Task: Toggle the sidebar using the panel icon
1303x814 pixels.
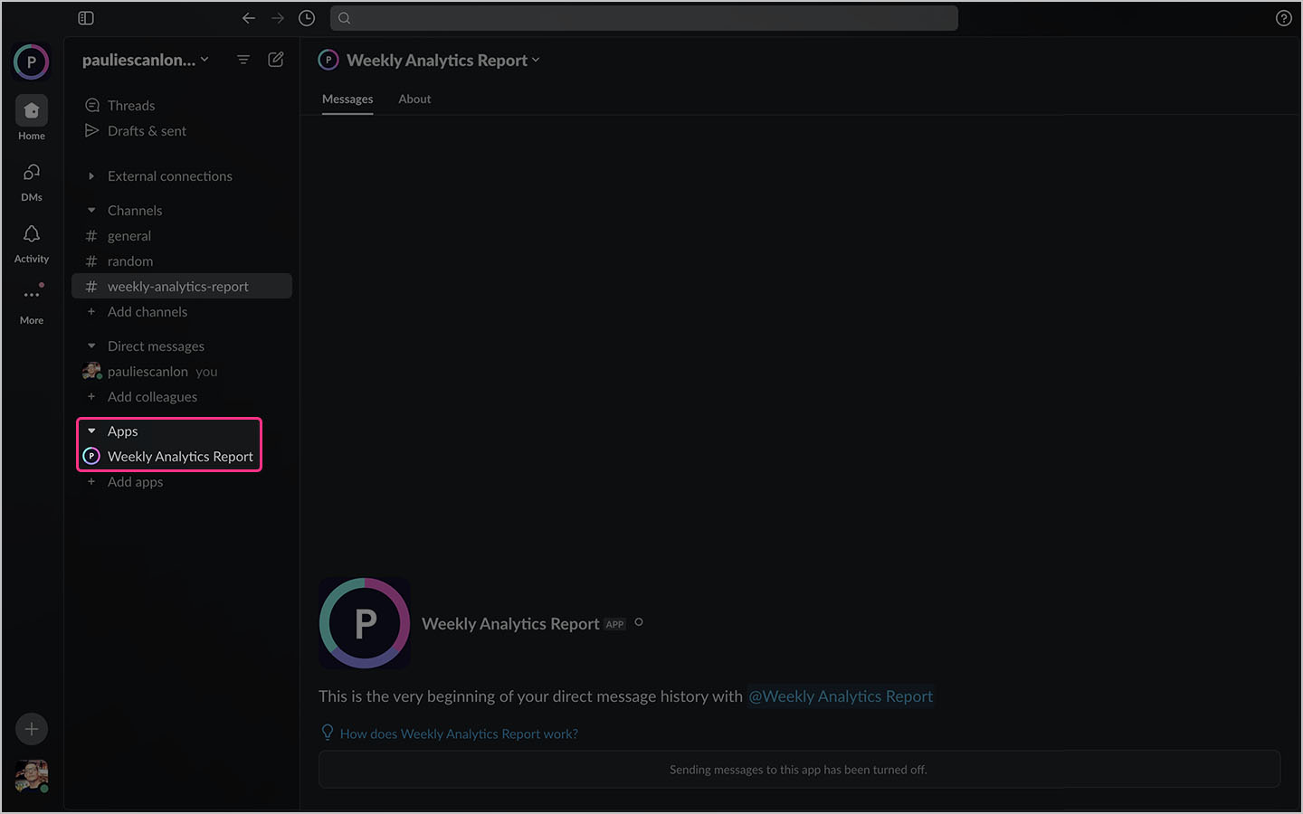Action: click(x=85, y=17)
